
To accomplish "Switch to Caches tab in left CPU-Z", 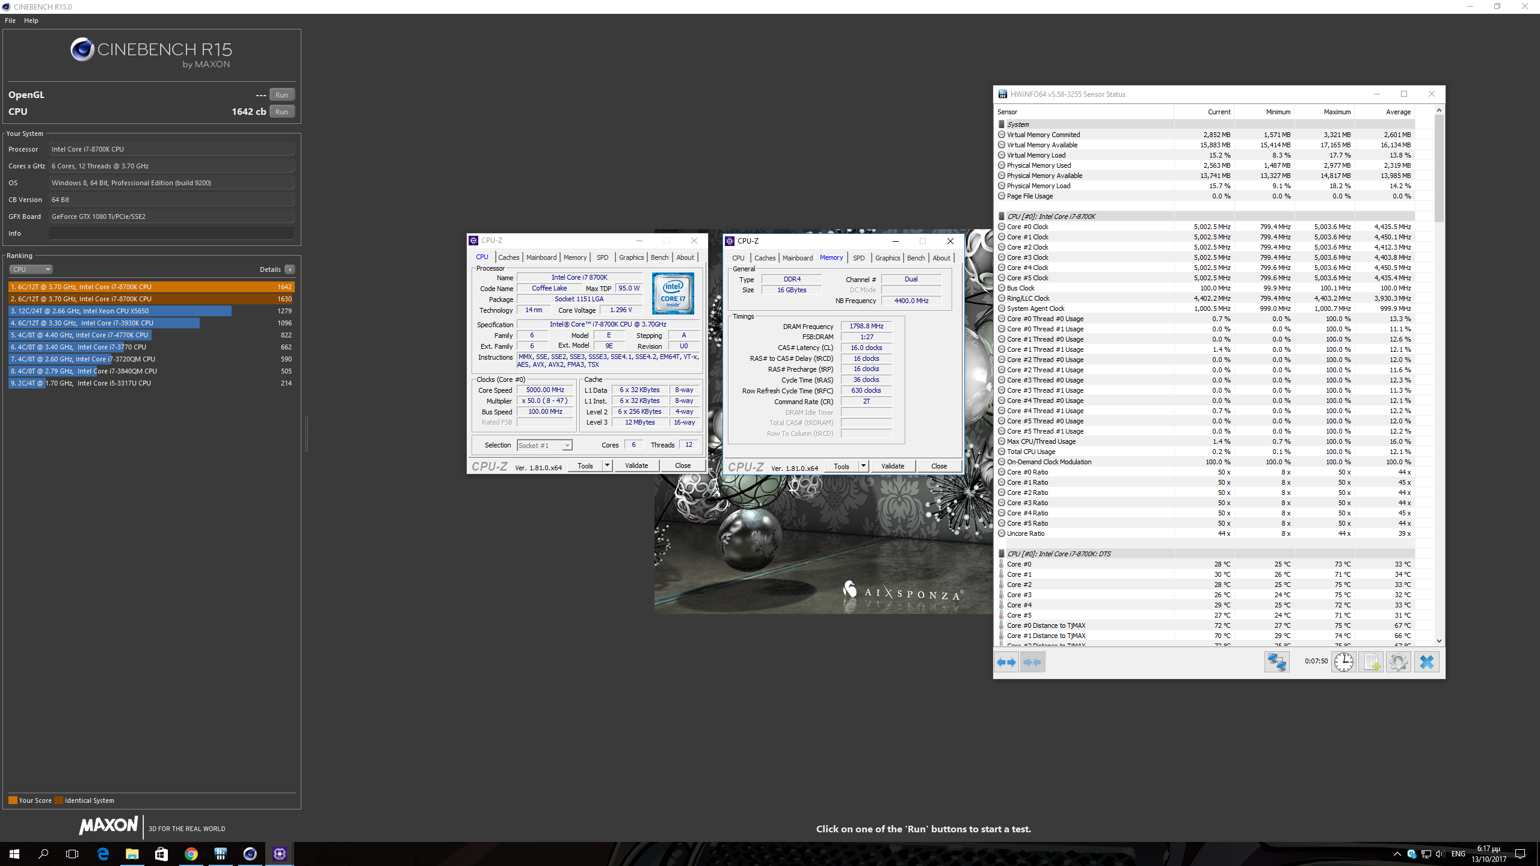I will pyautogui.click(x=508, y=257).
